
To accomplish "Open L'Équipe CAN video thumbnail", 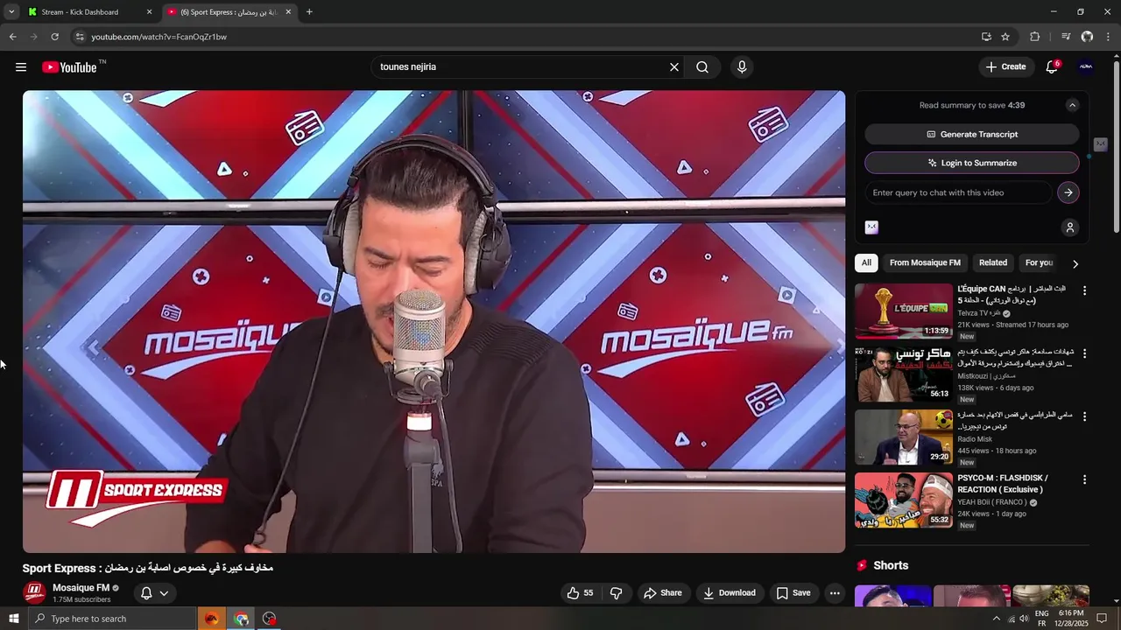I will point(904,311).
